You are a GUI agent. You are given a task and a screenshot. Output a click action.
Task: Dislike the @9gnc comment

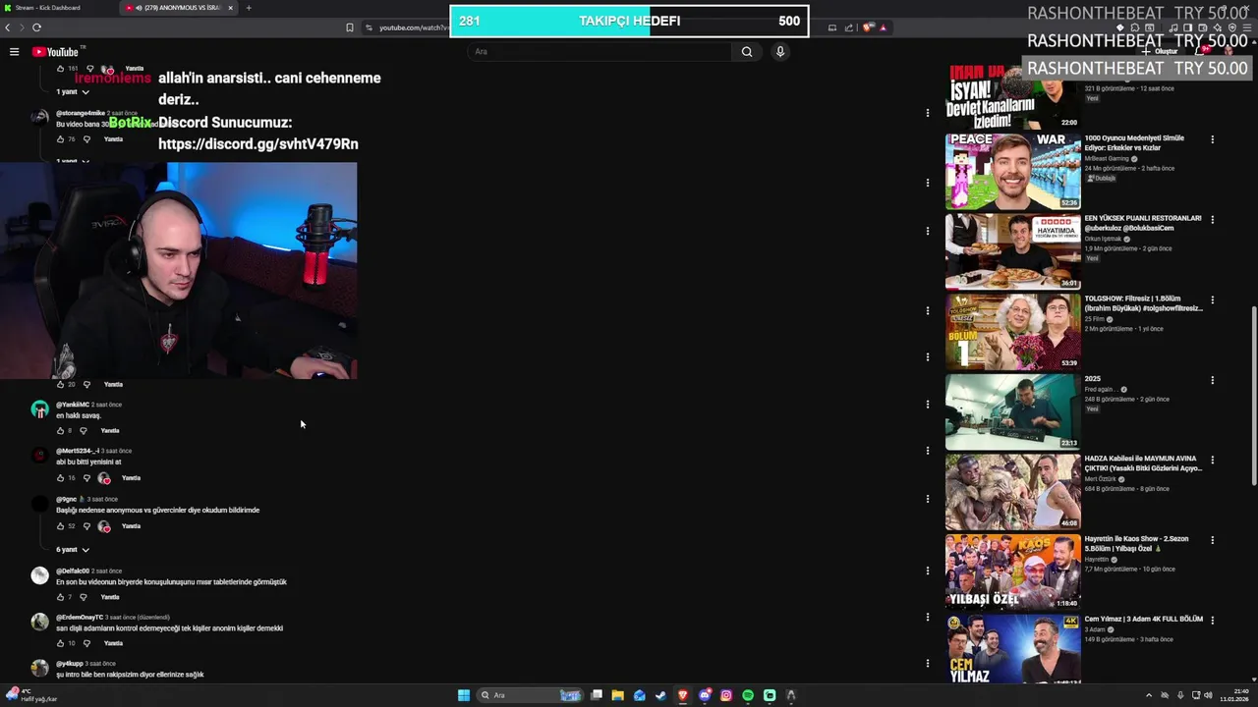click(x=86, y=526)
